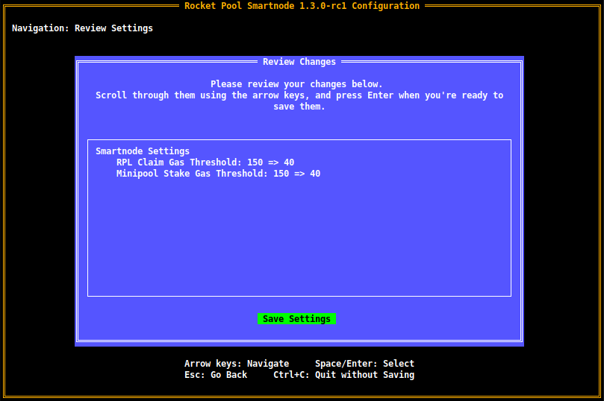This screenshot has width=604, height=401.
Task: Click the new value 40 for Minipool Stake
Action: [315, 174]
